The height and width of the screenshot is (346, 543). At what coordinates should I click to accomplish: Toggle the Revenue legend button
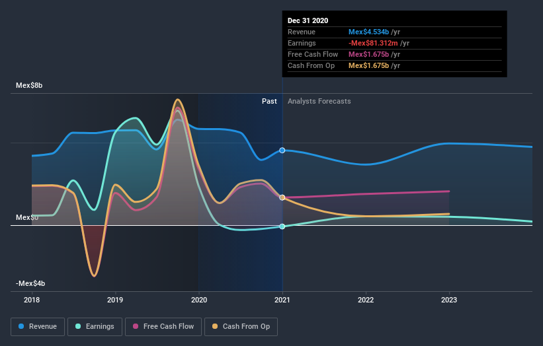pyautogui.click(x=38, y=327)
